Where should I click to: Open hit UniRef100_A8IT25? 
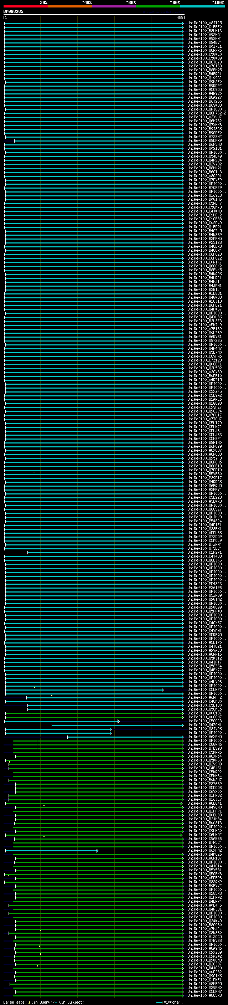click(x=204, y=23)
